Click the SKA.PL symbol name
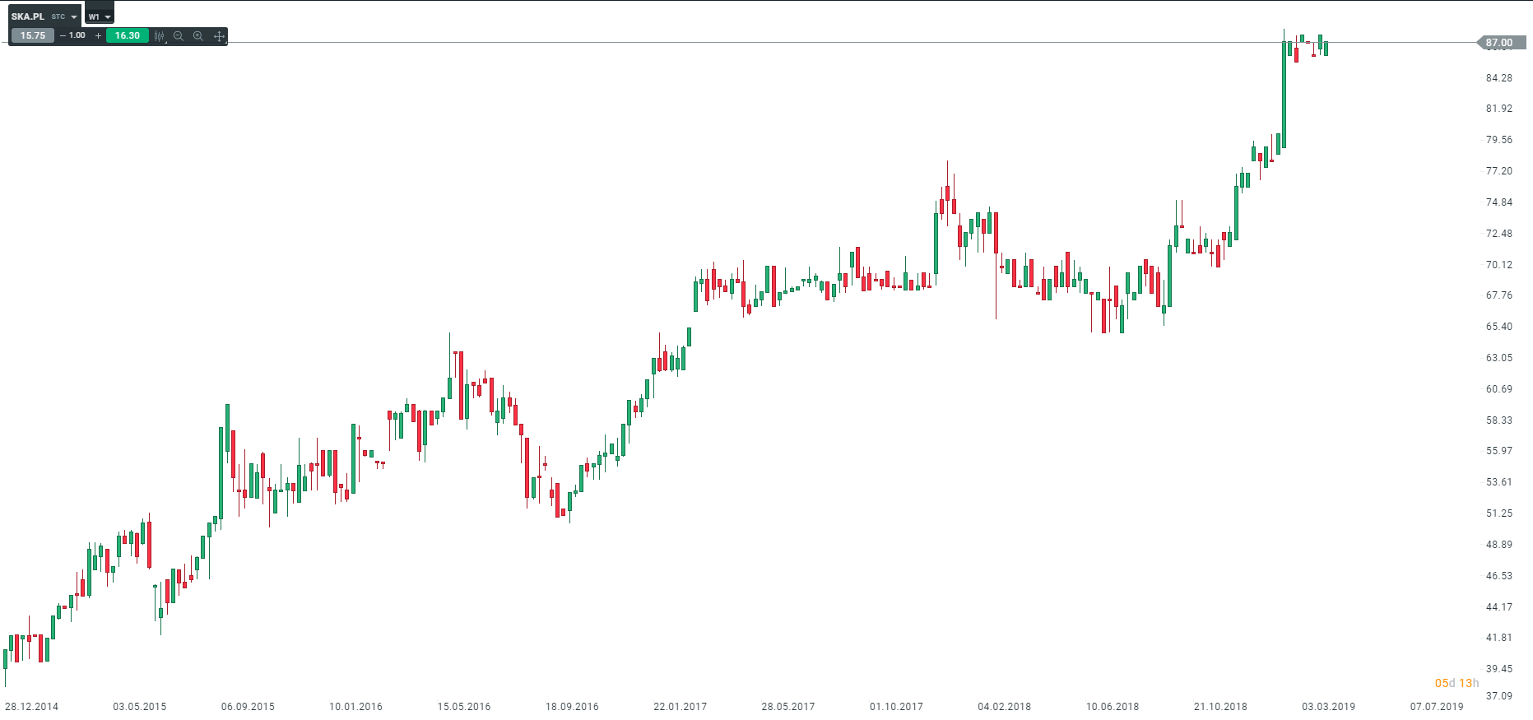 pos(28,16)
